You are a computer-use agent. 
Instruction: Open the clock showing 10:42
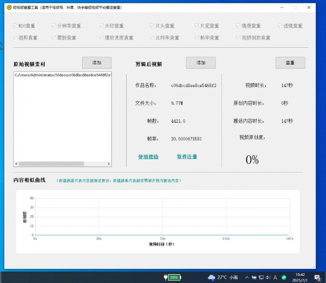pyautogui.click(x=300, y=278)
